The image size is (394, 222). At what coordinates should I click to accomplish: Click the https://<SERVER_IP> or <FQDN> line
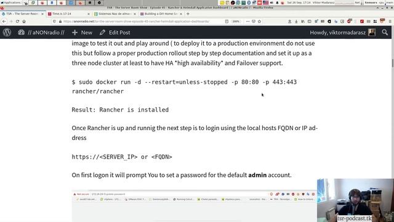pyautogui.click(x=122, y=157)
